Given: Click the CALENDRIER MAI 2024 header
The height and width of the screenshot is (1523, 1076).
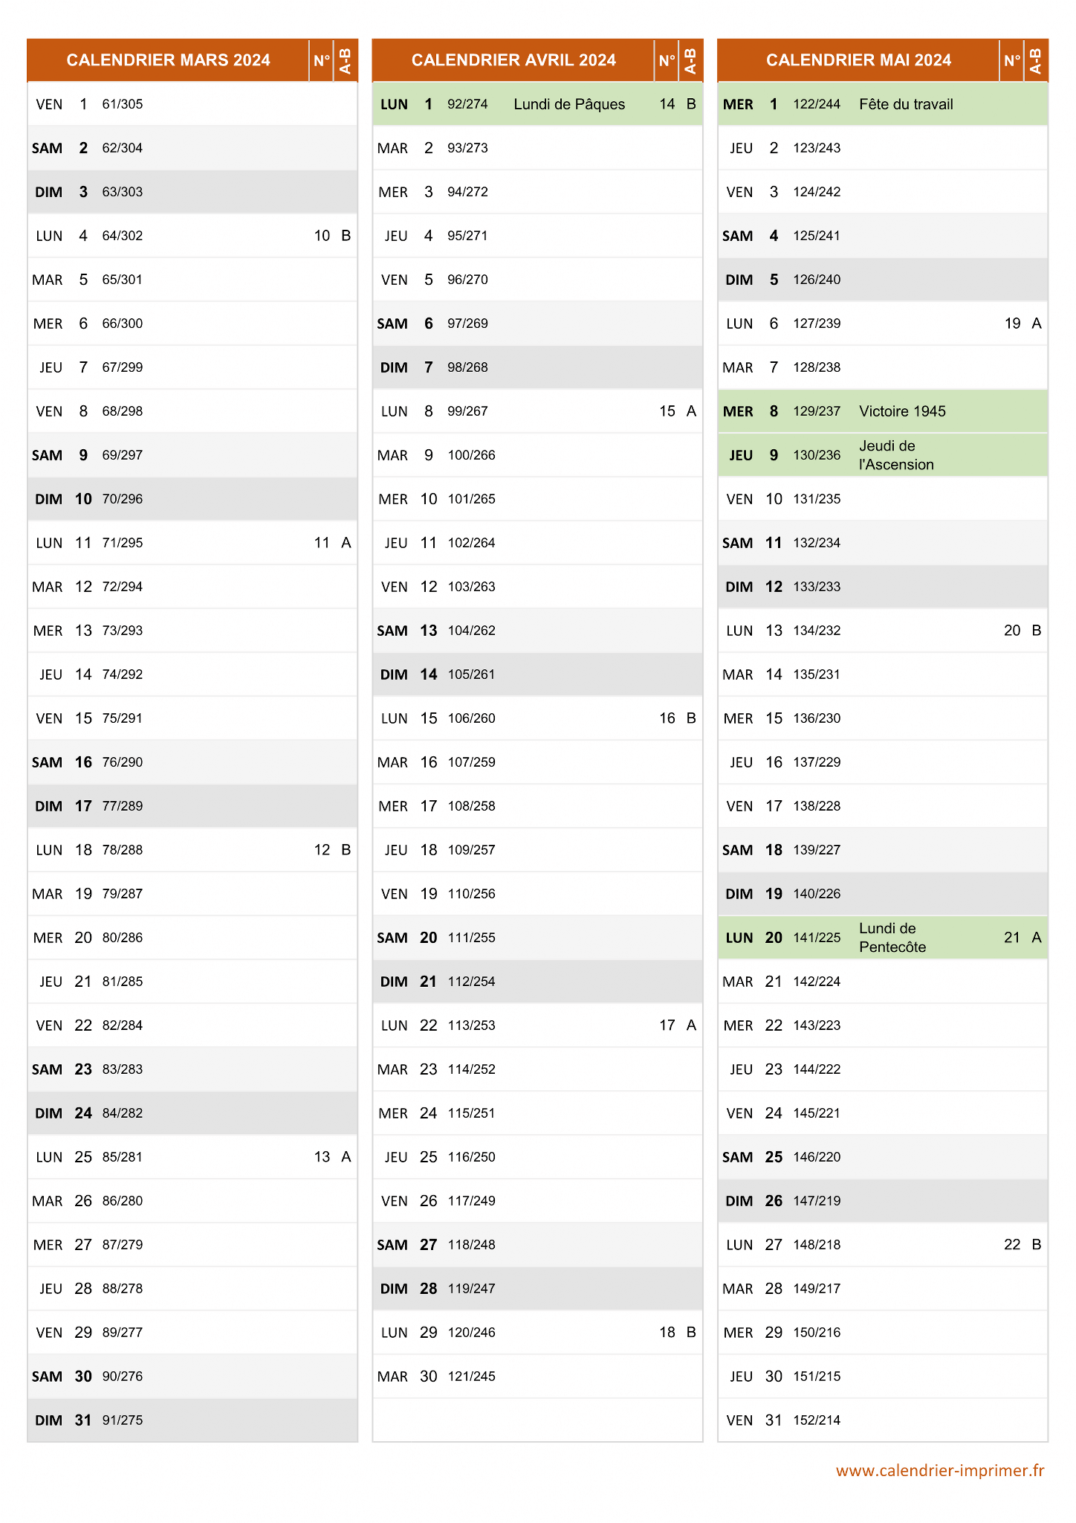Looking at the screenshot, I should coord(858,60).
